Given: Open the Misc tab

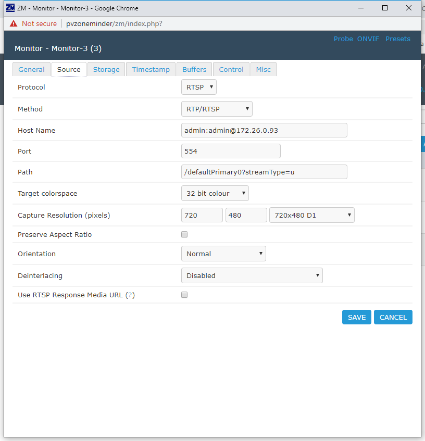Looking at the screenshot, I should [x=264, y=69].
